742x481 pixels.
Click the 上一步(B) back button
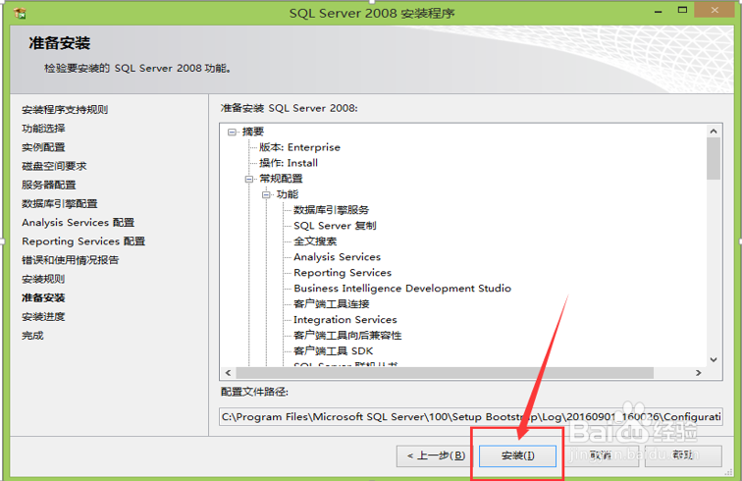[436, 455]
